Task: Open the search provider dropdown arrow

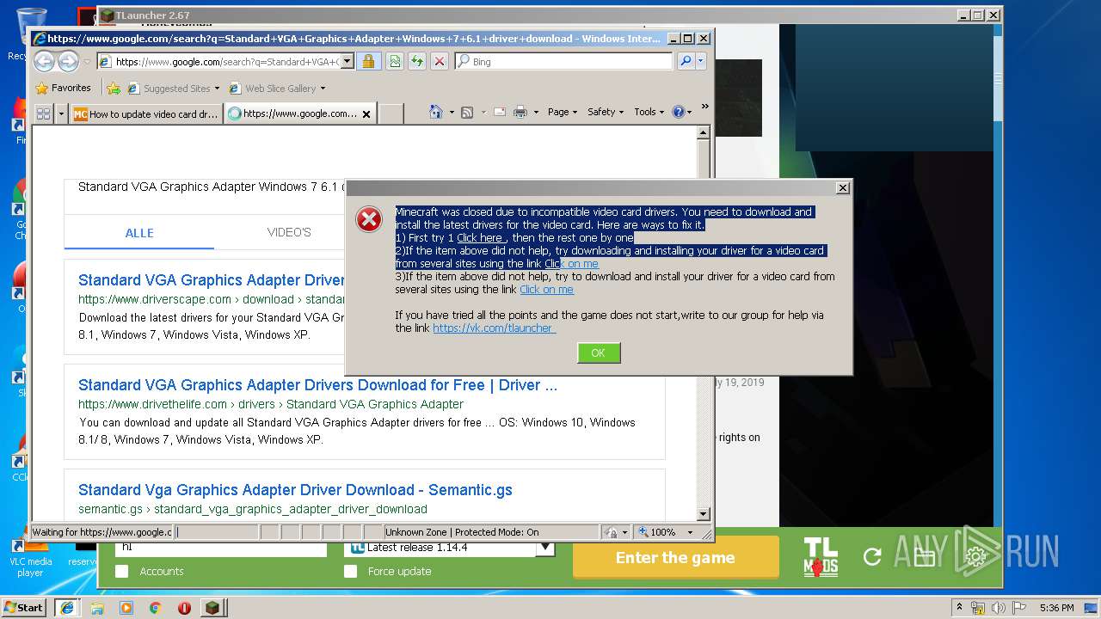Action: point(701,61)
